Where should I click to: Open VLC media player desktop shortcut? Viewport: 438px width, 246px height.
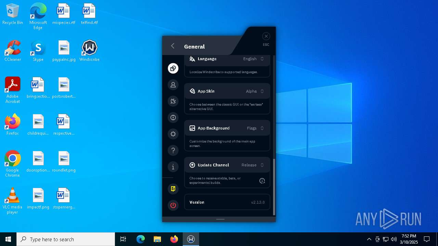[13, 201]
